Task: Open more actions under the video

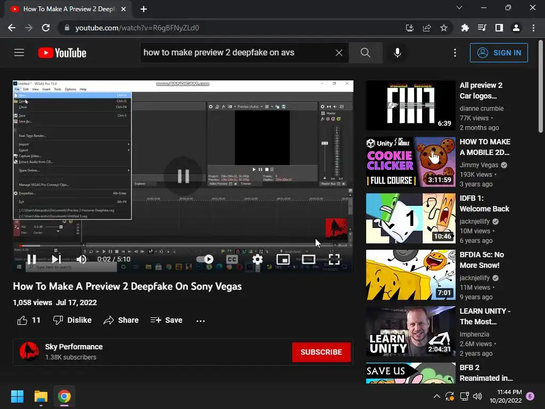Action: (201, 320)
